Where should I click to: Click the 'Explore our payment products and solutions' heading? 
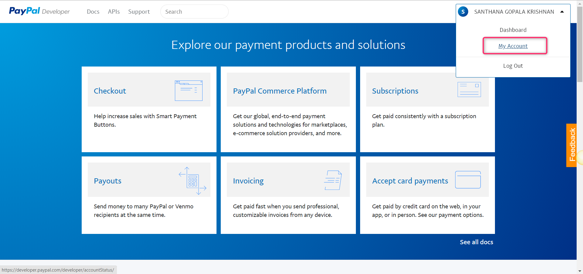[x=288, y=45]
